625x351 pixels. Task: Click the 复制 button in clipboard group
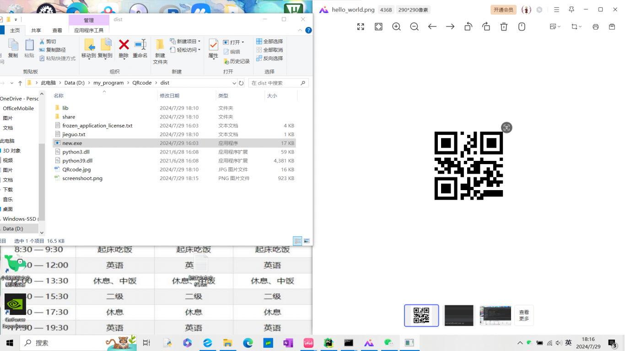tap(13, 48)
